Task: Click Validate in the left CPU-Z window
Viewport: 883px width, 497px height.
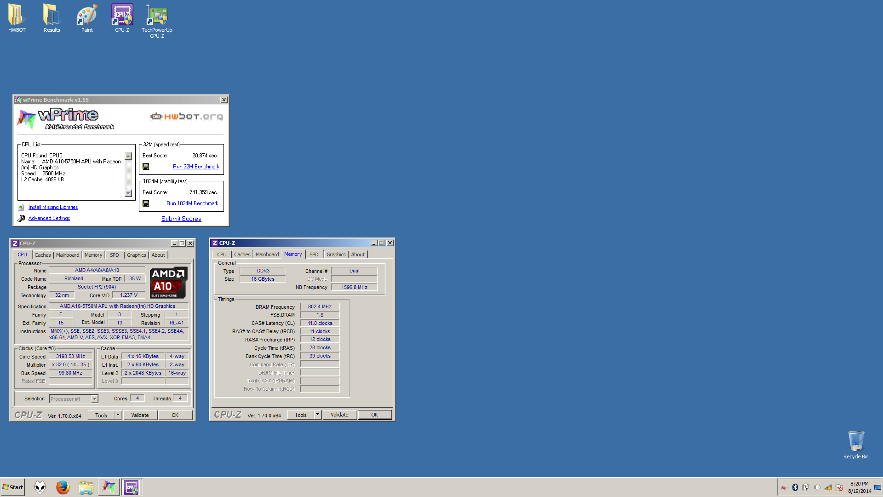Action: pos(140,415)
